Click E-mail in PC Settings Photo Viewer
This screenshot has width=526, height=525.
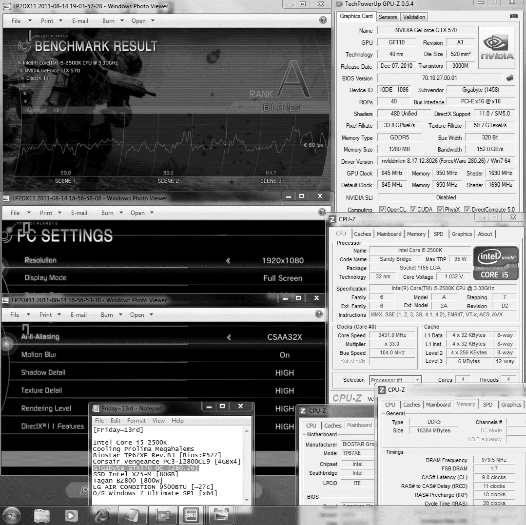[x=79, y=213]
